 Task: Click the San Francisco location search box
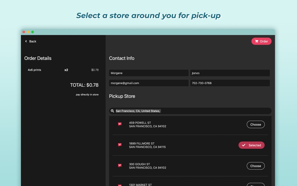[x=190, y=111]
